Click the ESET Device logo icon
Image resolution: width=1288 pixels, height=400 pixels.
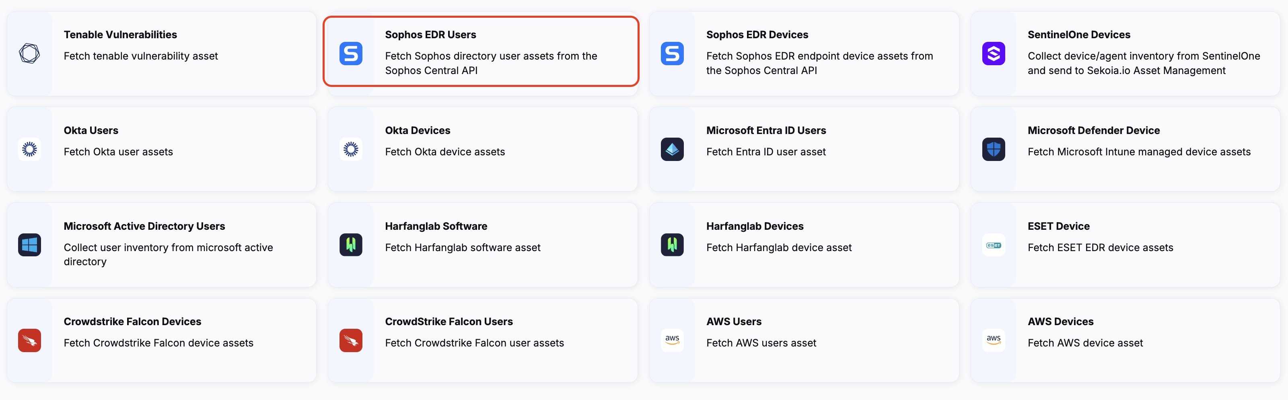point(994,245)
